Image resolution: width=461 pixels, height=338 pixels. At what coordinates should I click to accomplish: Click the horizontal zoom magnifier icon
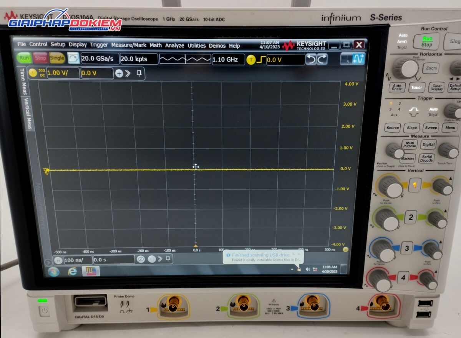(141, 259)
